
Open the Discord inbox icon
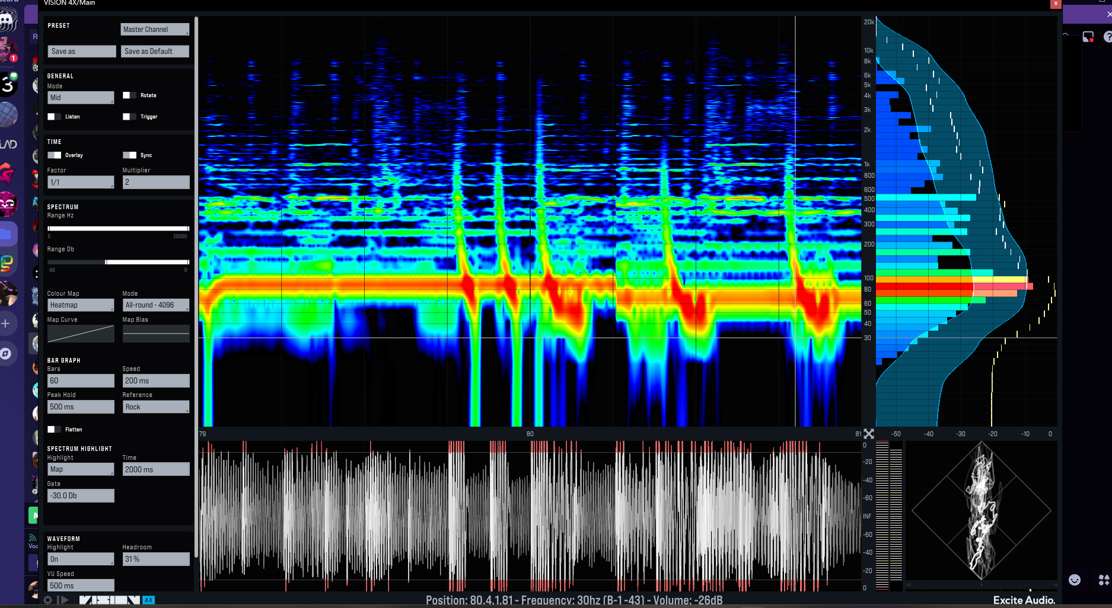point(1088,37)
